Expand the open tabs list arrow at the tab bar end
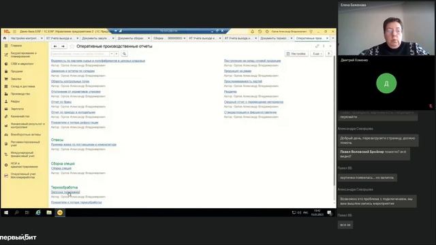 coord(333,38)
